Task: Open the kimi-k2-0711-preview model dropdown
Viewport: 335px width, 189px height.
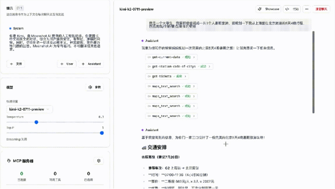Action: (29, 109)
